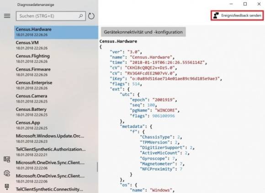Select the Census.Hardware event
The image size is (265, 193).
pyautogui.click(x=56, y=32)
